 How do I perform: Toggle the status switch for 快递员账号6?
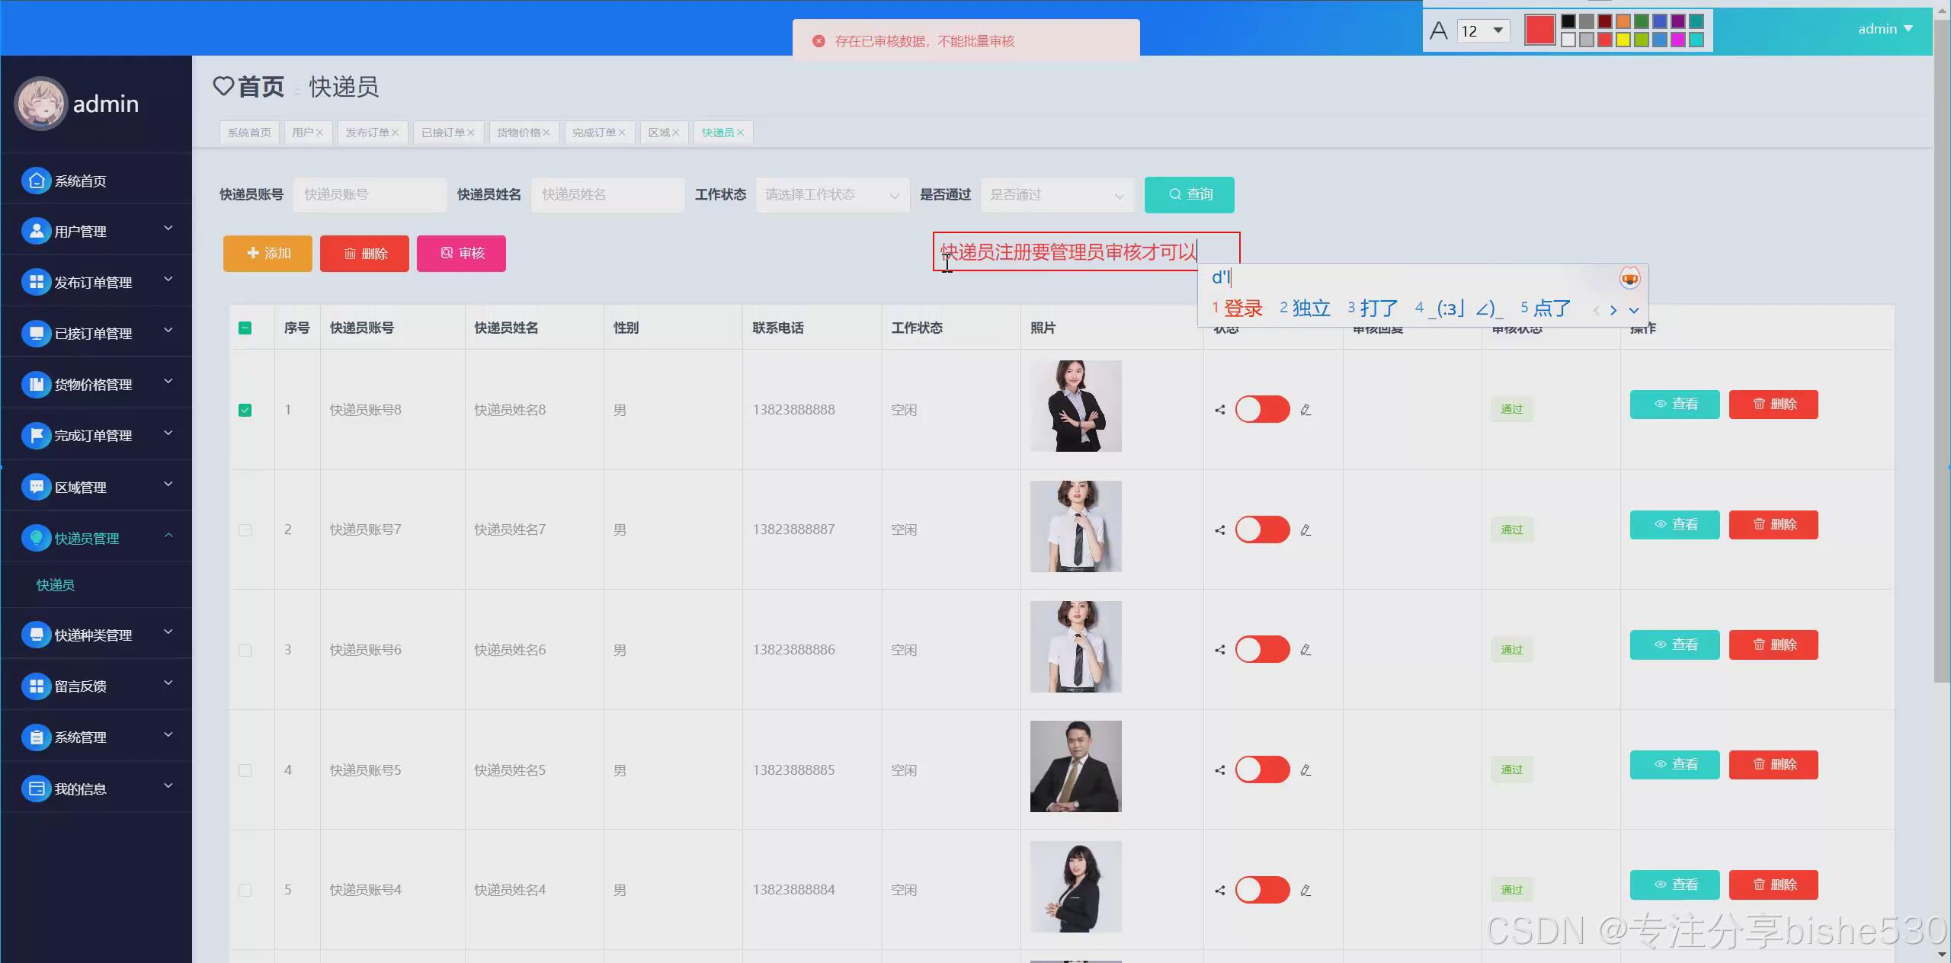1262,650
